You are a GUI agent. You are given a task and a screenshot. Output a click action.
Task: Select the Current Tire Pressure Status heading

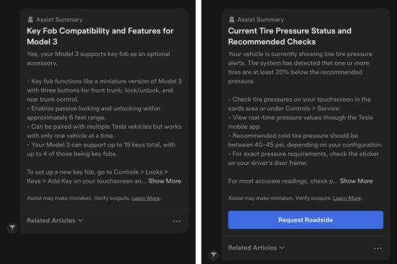[x=290, y=36]
